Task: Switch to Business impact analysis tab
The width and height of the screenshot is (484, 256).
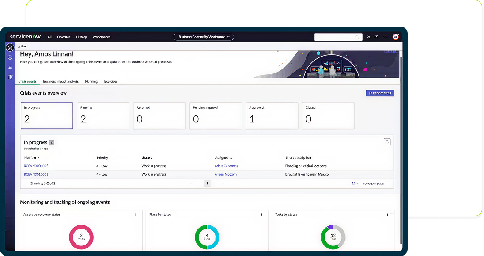Action: [60, 81]
